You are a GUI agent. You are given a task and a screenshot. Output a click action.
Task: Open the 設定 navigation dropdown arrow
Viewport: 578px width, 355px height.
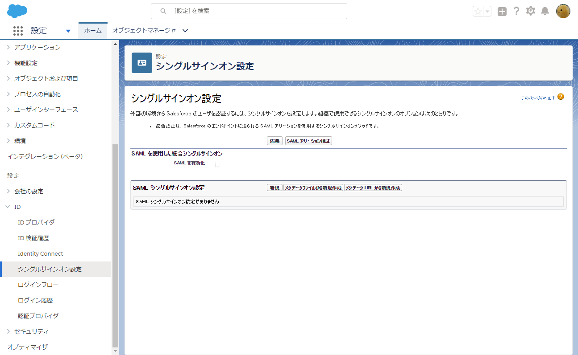tap(68, 31)
